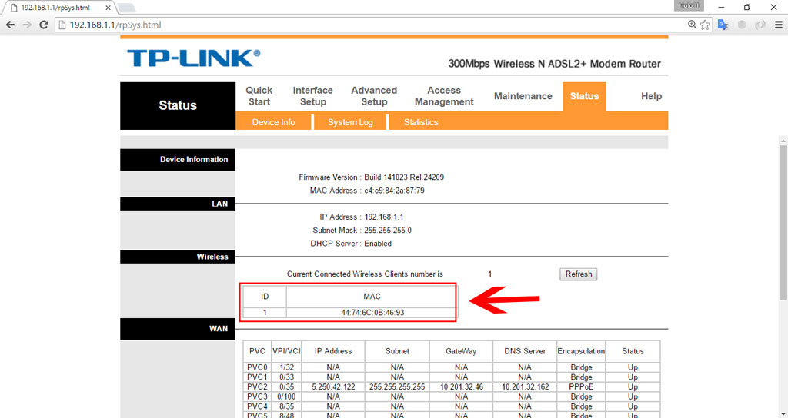Screen dimensions: 788x418
Task: Open the Chrome hamburger menu
Action: coord(779,25)
